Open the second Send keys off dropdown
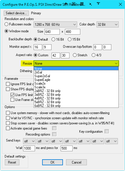This screenshot has height=171, width=125. (x=43, y=141)
